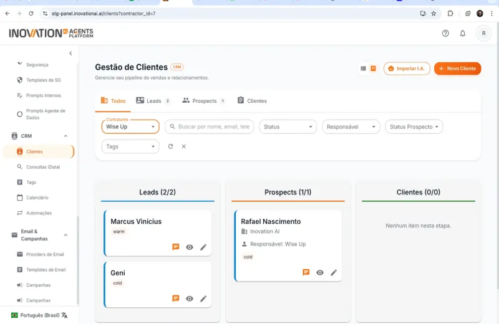View Rafael Nascimento with eye icon
This screenshot has height=324, width=499.
(320, 272)
